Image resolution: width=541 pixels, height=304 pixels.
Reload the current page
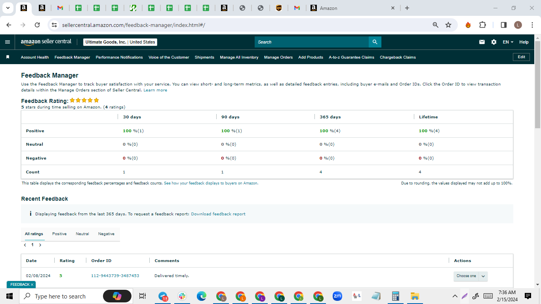(37, 25)
